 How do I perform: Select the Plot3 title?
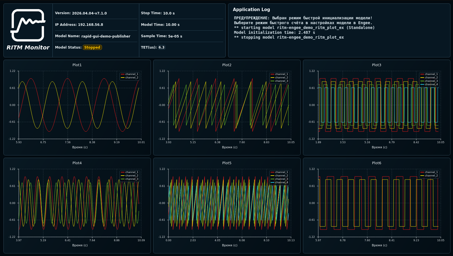[x=377, y=65]
